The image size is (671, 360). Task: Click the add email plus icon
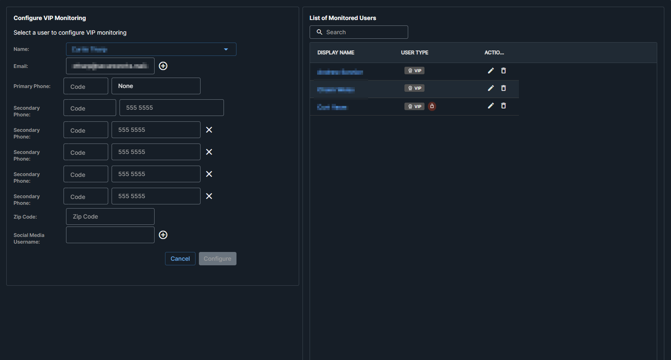(x=163, y=66)
